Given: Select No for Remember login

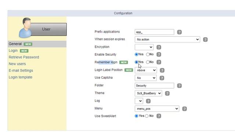Looking at the screenshot, I should click(148, 62).
